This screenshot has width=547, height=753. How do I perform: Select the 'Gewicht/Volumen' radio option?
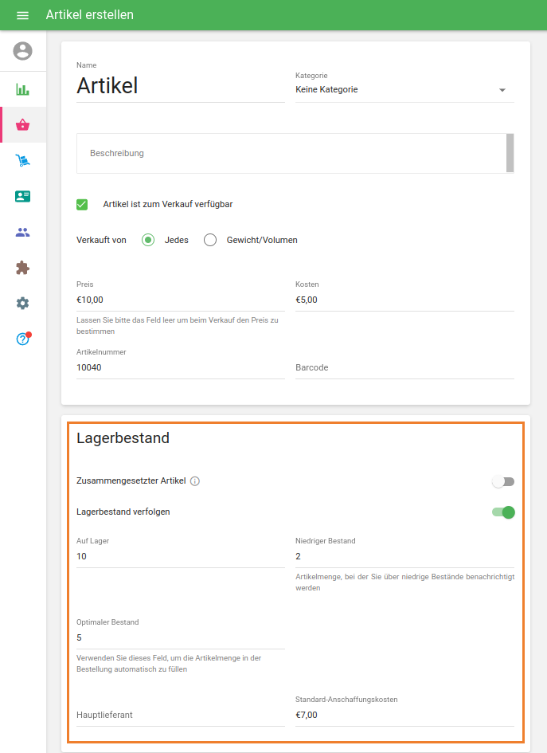click(x=210, y=240)
